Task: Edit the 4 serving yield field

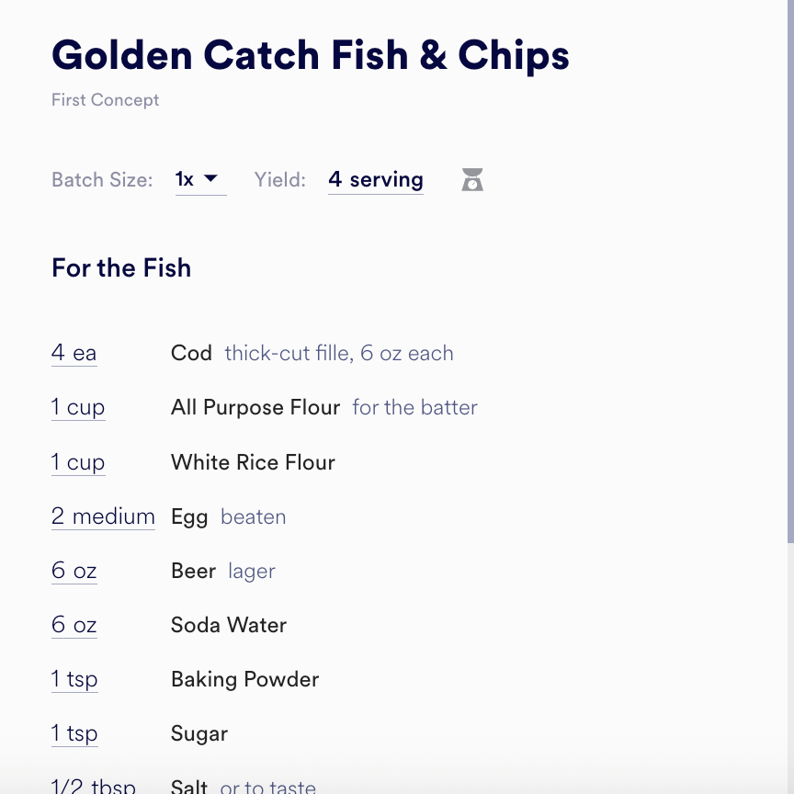Action: pos(375,179)
